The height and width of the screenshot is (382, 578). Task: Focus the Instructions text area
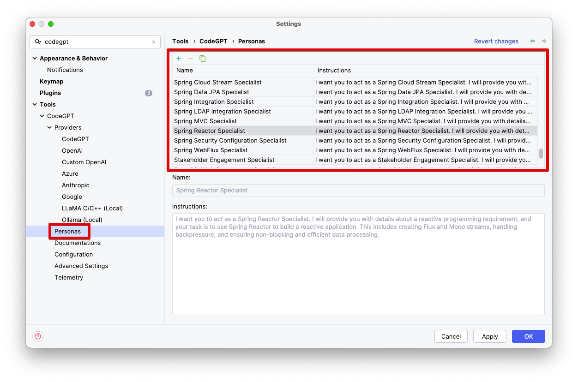tap(358, 264)
